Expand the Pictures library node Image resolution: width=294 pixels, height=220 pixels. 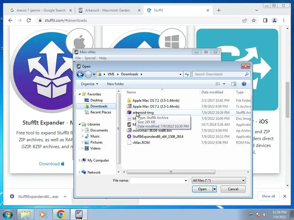click(82, 142)
